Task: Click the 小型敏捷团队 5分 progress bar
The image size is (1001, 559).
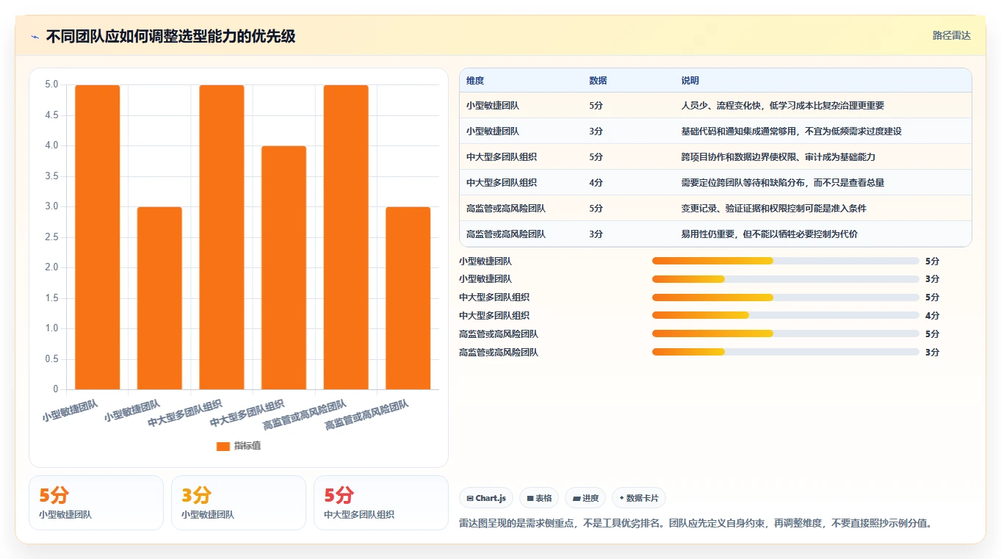Action: 786,261
